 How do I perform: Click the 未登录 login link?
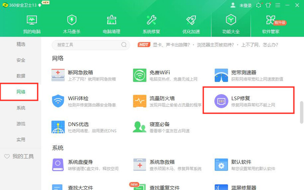click(245, 5)
